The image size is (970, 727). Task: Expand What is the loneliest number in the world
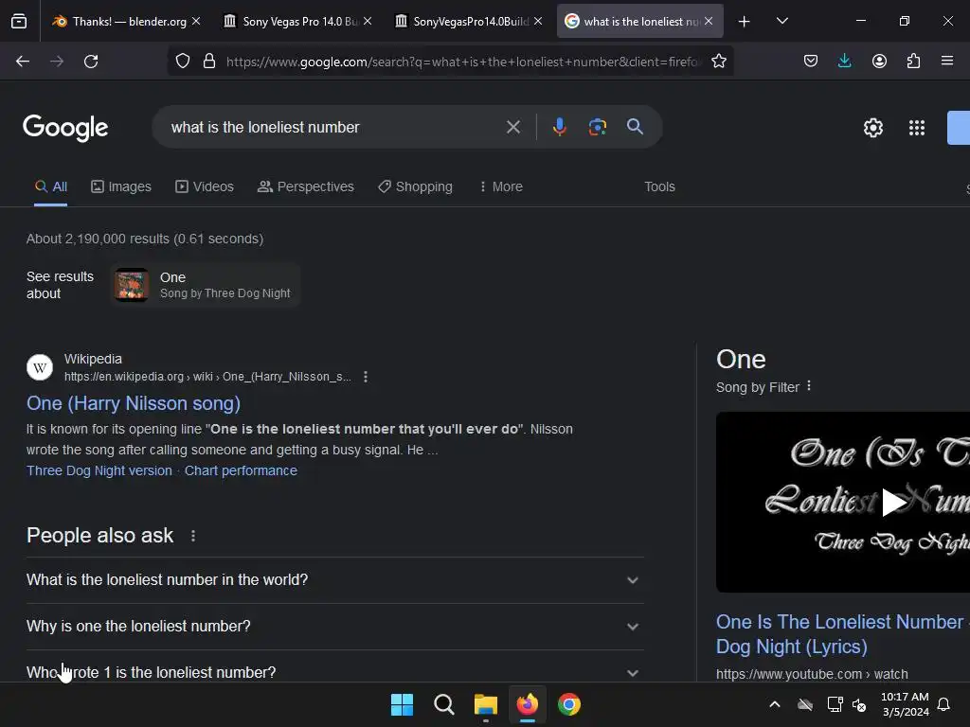point(335,580)
